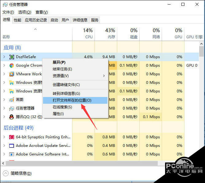The image size is (205, 183).
Task: Sort by the CPU column header
Action: click(83, 34)
